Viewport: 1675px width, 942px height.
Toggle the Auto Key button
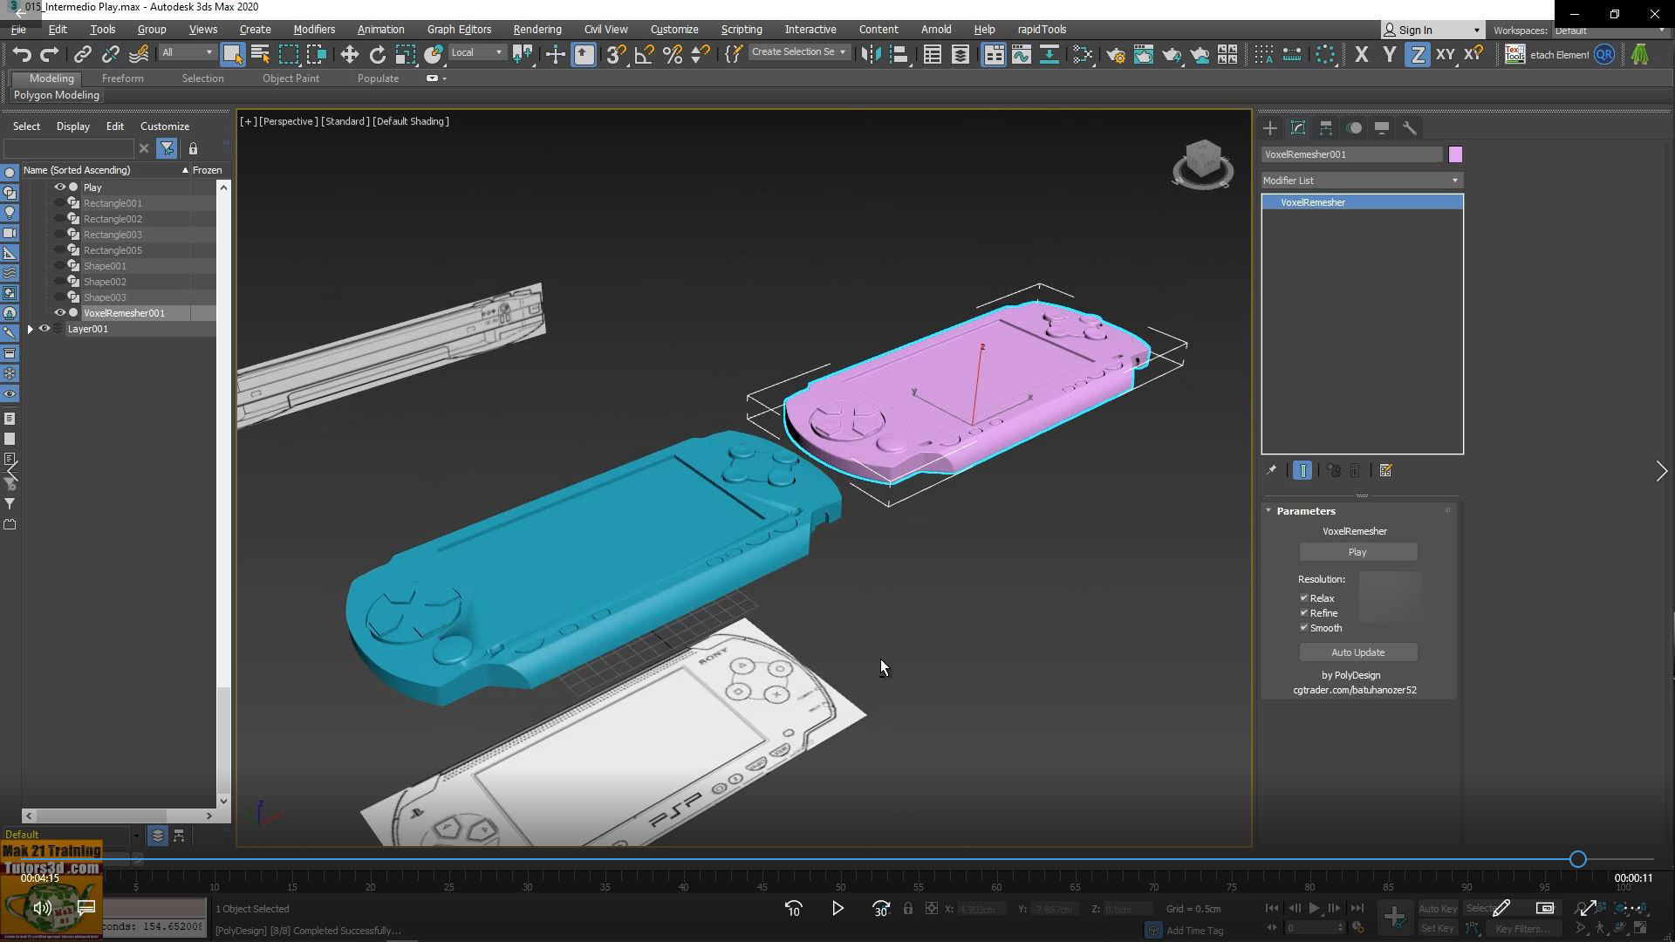click(1438, 908)
